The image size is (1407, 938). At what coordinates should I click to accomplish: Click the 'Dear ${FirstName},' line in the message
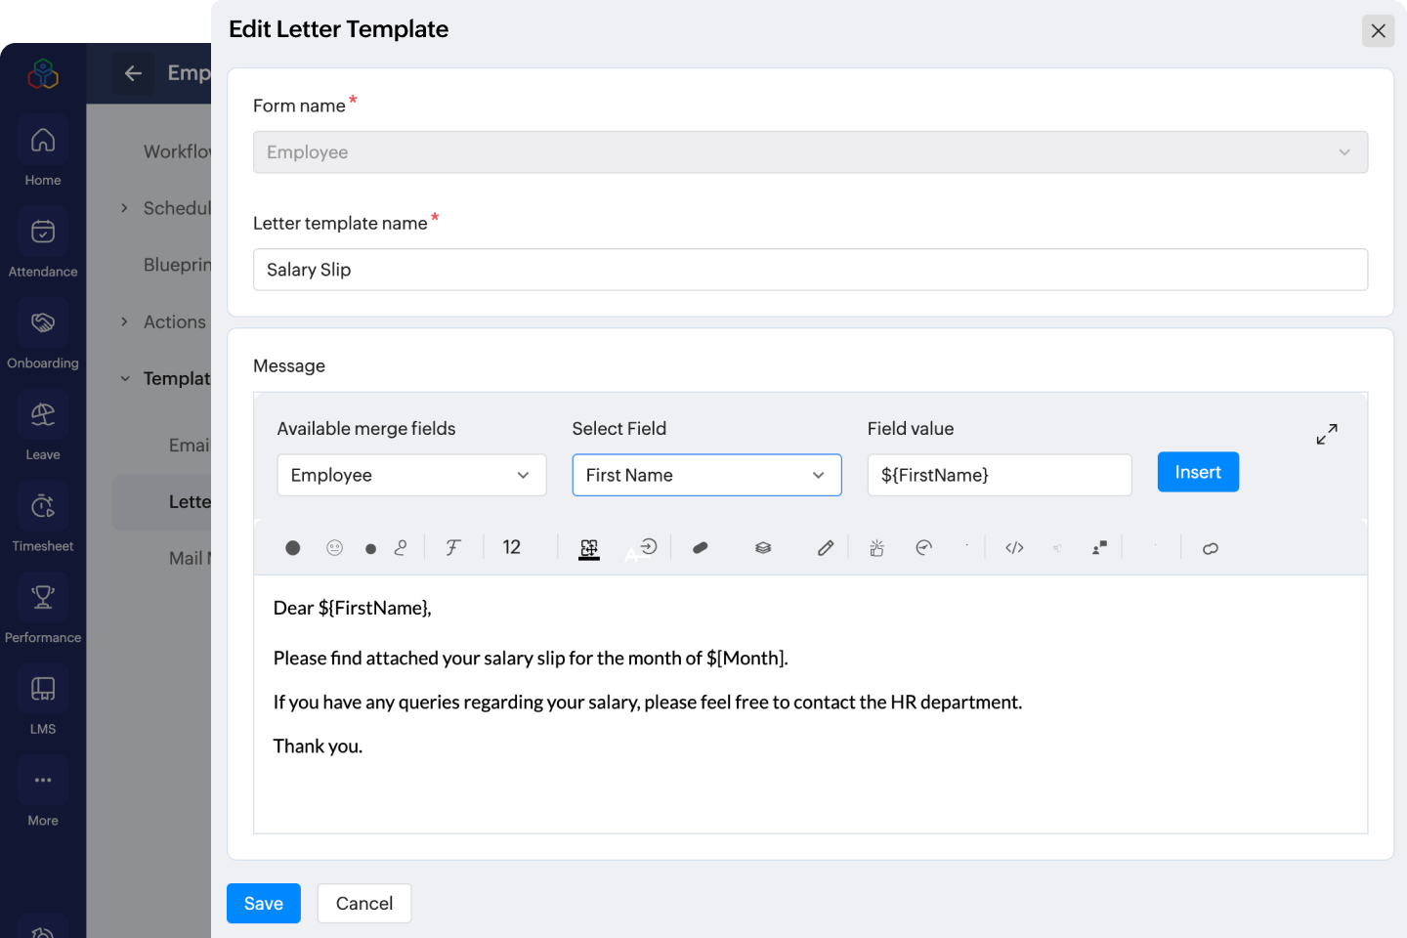352,608
